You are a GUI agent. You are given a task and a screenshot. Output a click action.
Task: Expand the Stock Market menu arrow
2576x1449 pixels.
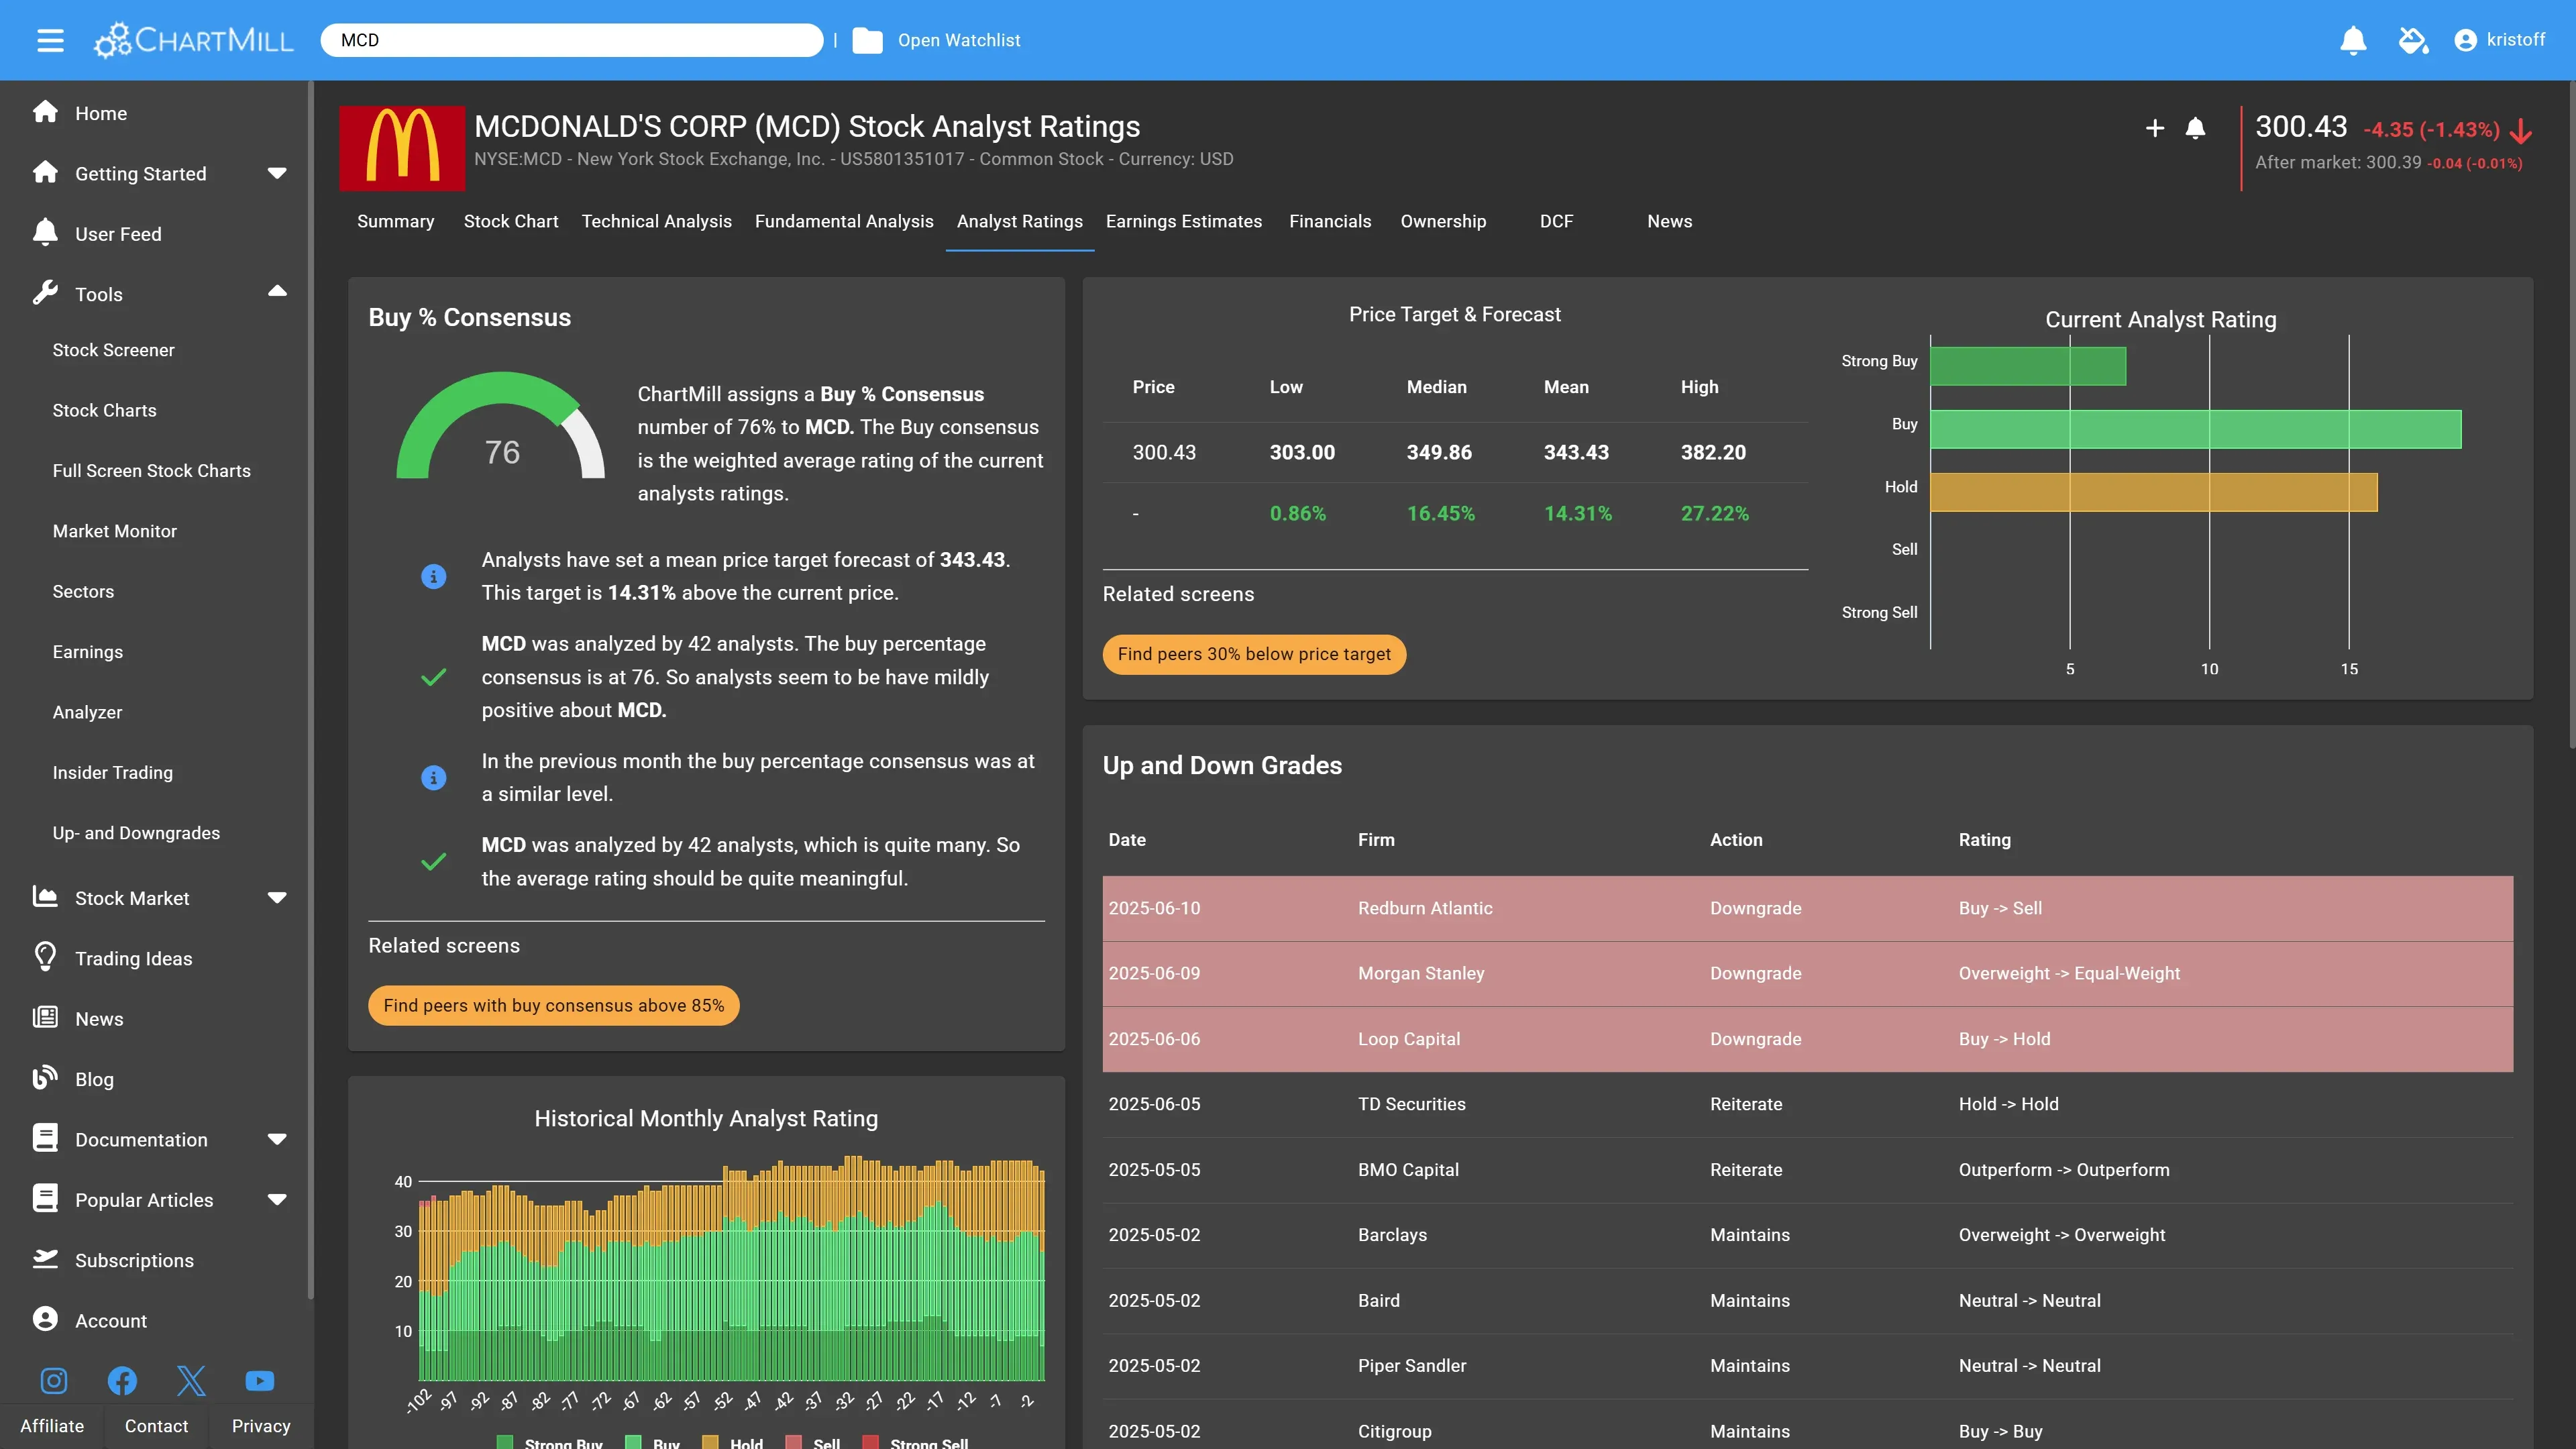coord(277,898)
